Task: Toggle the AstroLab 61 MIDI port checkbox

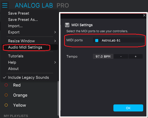Action: (x=97, y=41)
